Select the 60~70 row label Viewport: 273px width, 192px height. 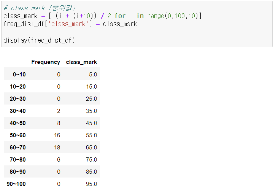point(18,148)
